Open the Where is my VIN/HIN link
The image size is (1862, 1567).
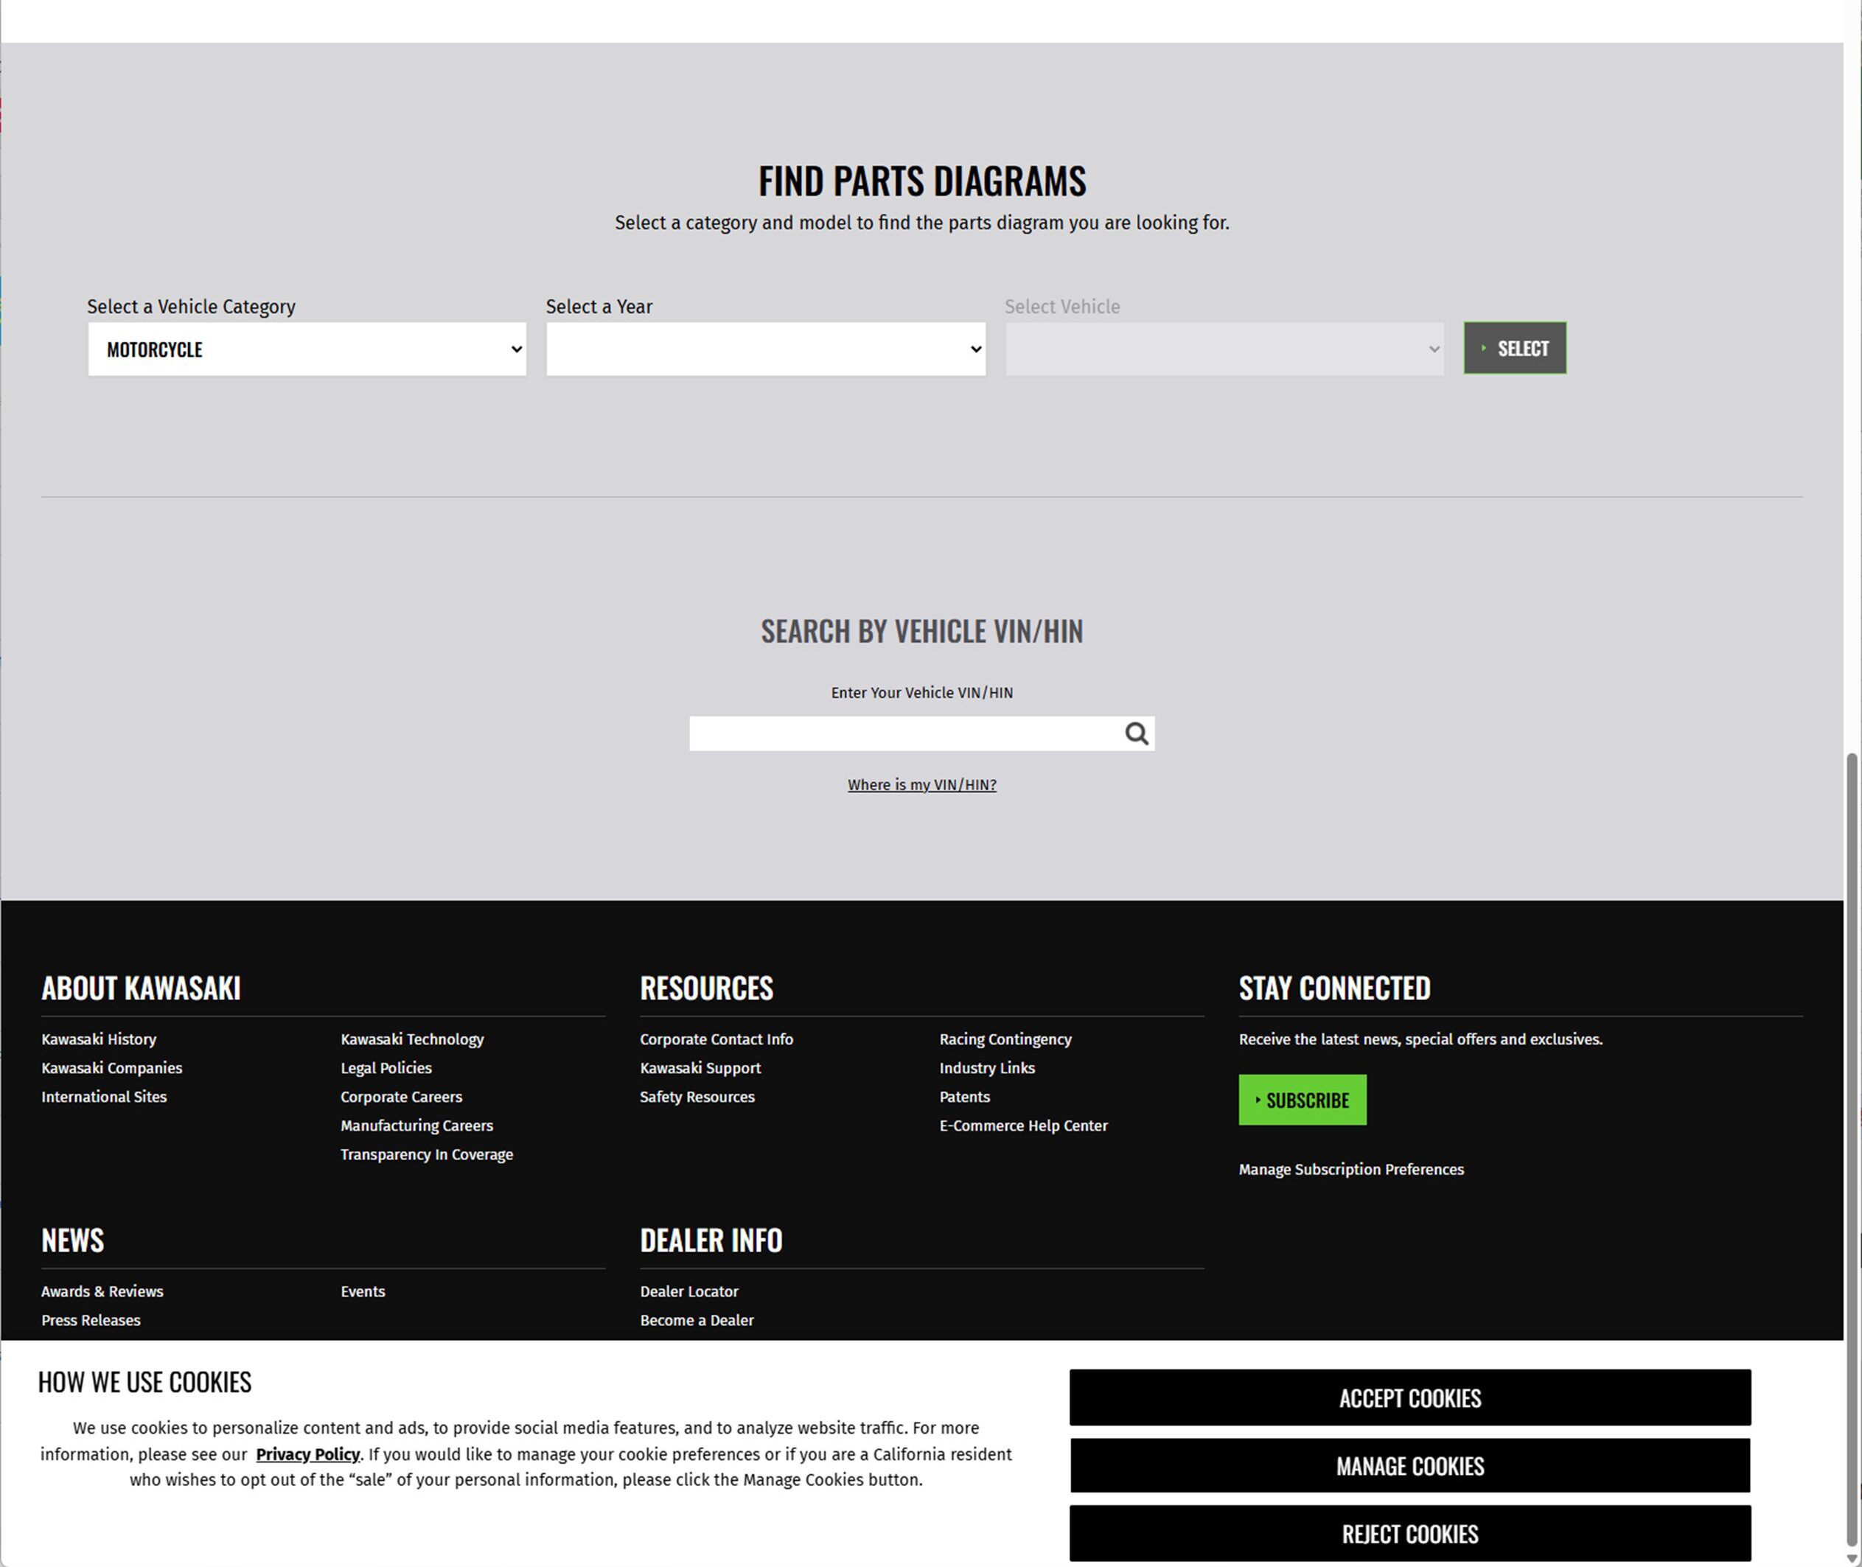(x=921, y=784)
